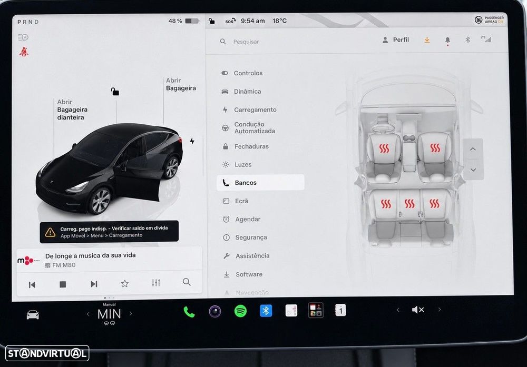Open car controls icon in bottom bar
Viewport: 527px width, 367px height.
click(x=33, y=315)
